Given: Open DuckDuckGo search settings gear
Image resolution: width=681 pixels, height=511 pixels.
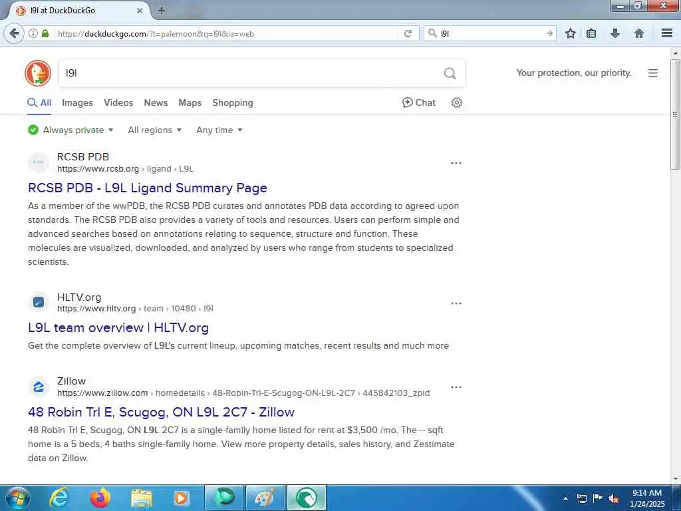Looking at the screenshot, I should [x=456, y=102].
